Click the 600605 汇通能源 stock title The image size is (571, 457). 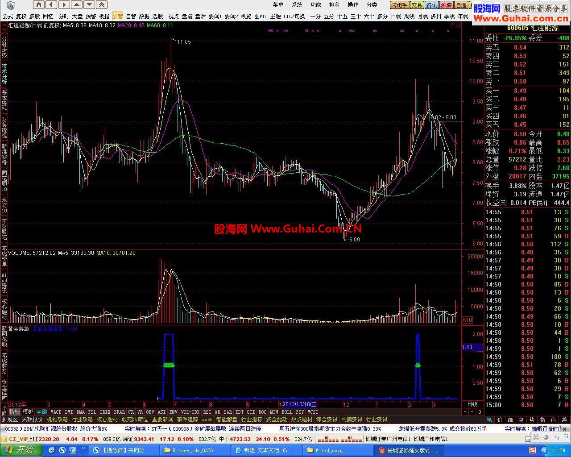click(x=533, y=28)
